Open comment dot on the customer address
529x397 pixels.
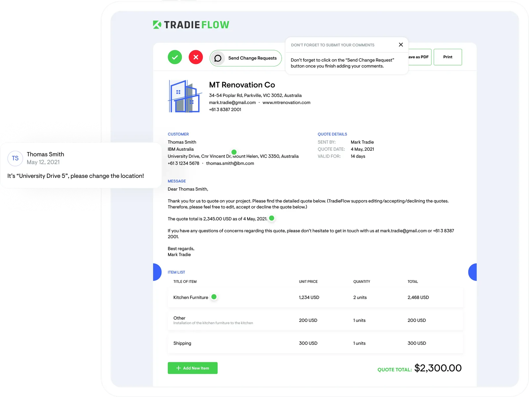point(234,152)
